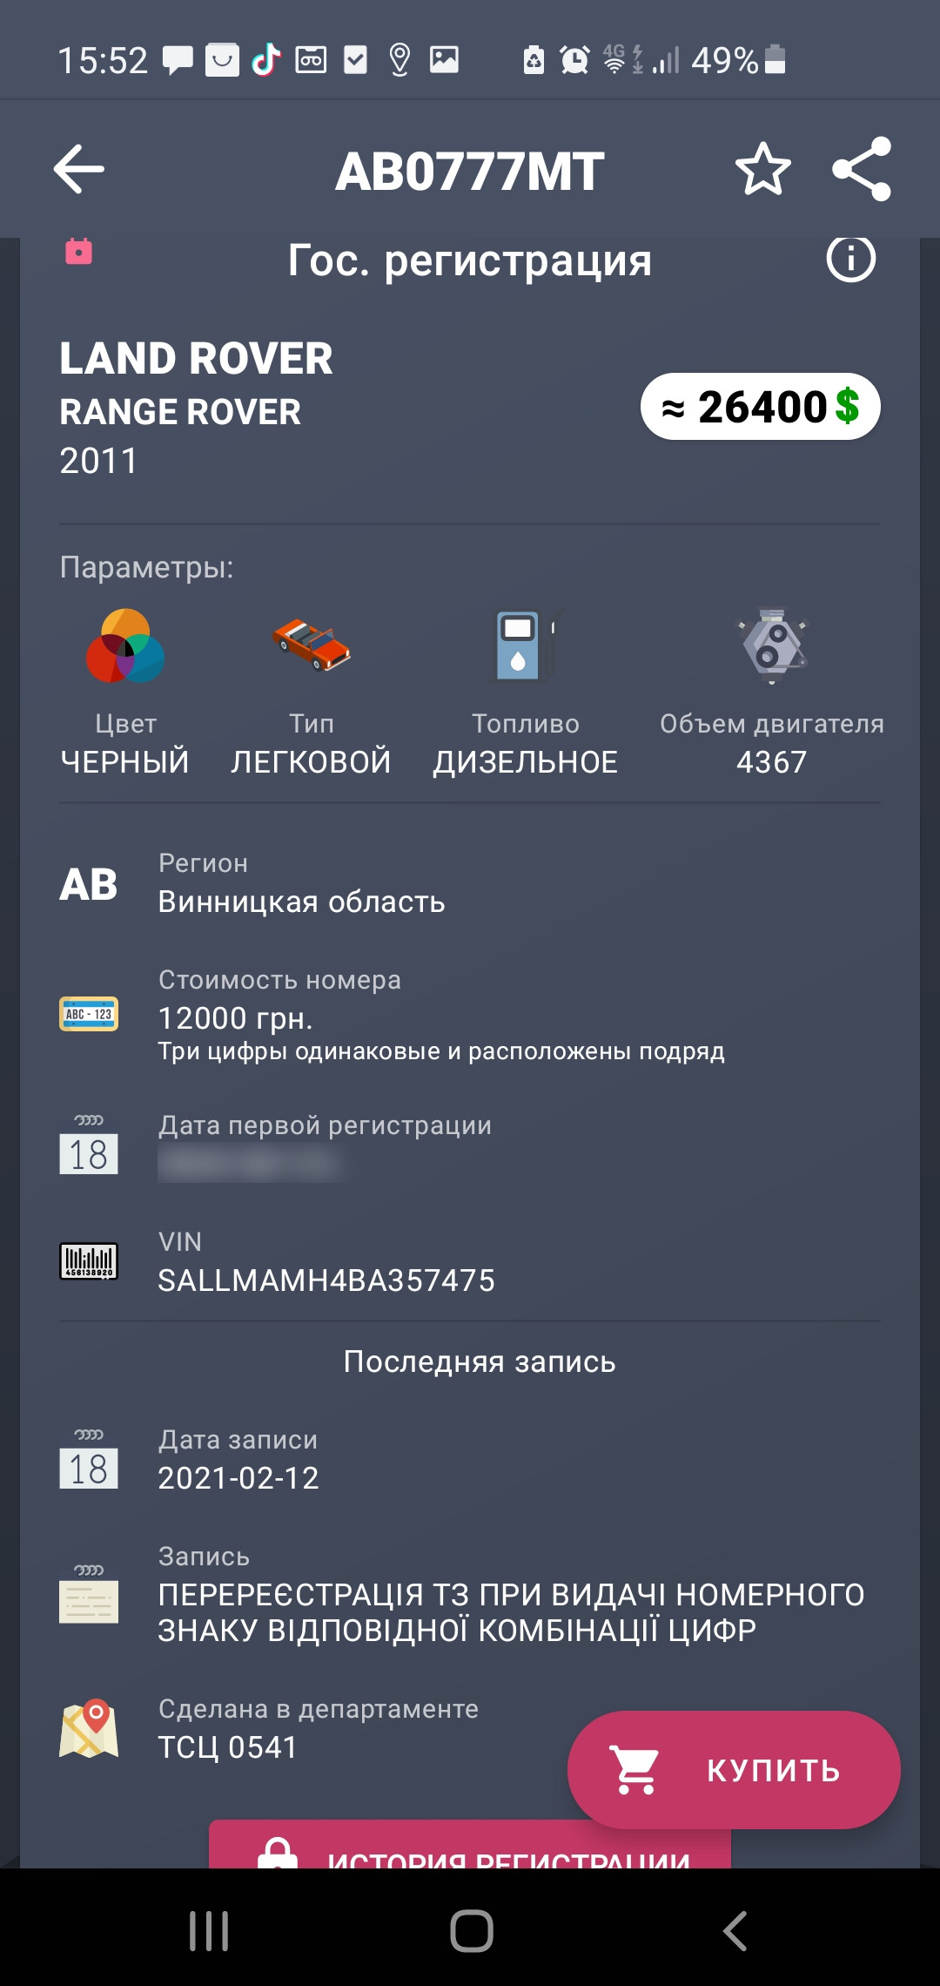Tap the color wheel icon above Цвет
The image size is (940, 1986).
point(125,645)
